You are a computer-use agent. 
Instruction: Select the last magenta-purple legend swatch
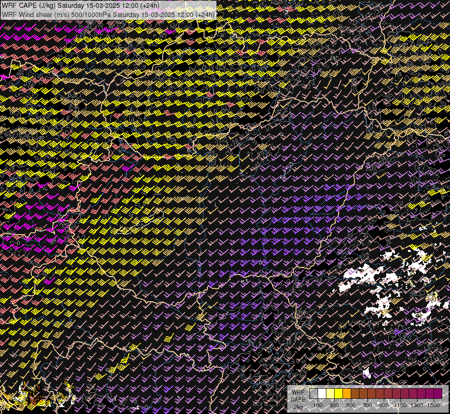(x=438, y=393)
